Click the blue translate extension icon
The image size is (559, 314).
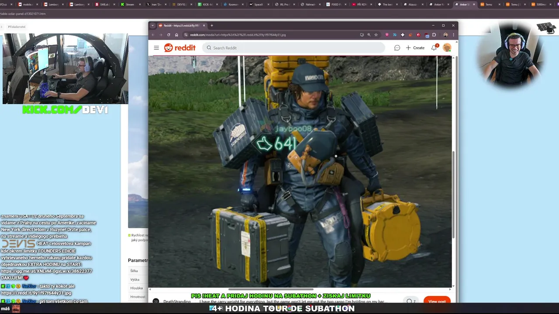point(395,35)
